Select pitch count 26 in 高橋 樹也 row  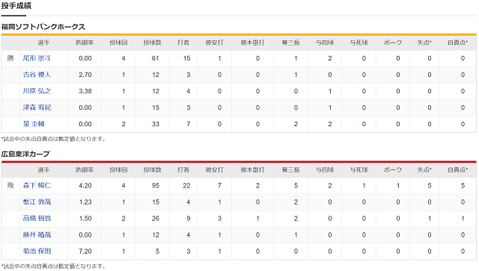(x=156, y=218)
